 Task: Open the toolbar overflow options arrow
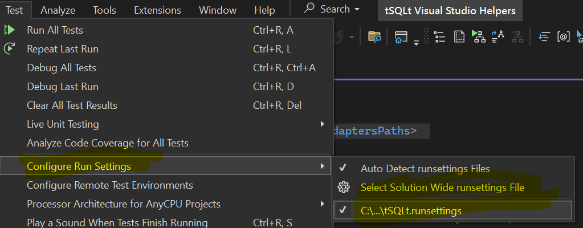click(x=417, y=43)
